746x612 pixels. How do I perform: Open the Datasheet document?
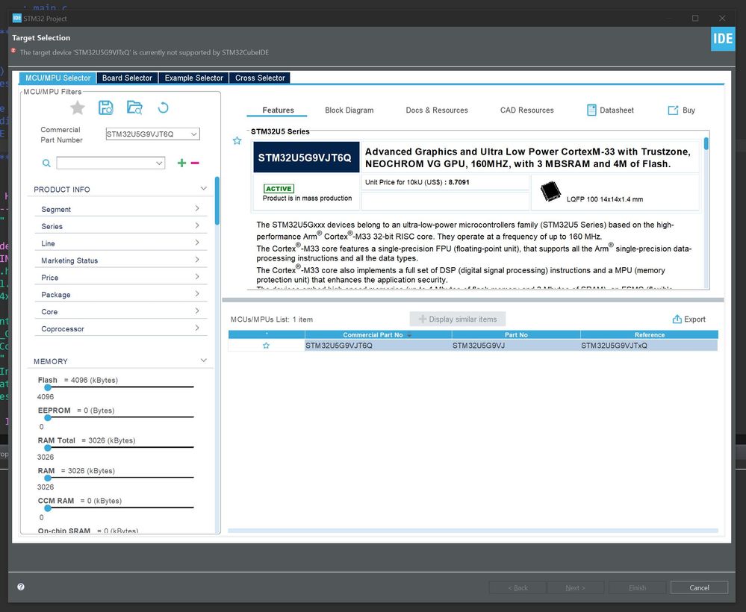click(610, 110)
